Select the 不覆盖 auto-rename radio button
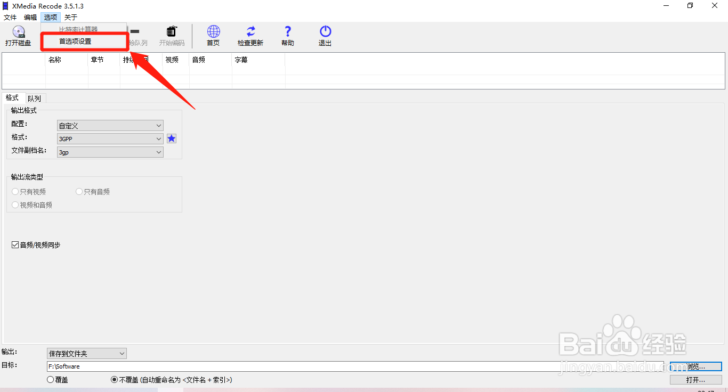The width and height of the screenshot is (728, 392). pos(115,380)
